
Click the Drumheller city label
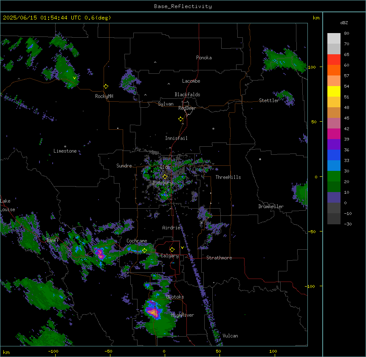pyautogui.click(x=271, y=206)
